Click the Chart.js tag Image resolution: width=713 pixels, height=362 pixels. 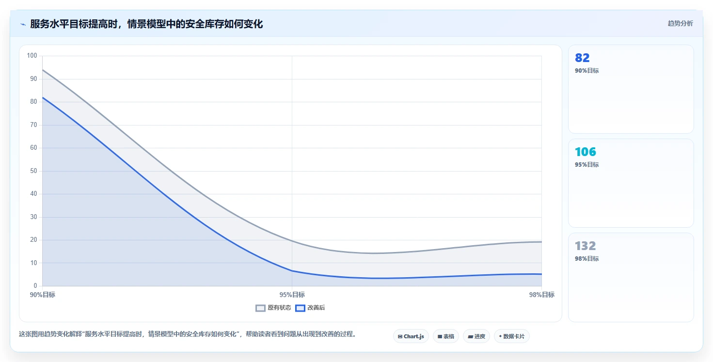pyautogui.click(x=411, y=336)
